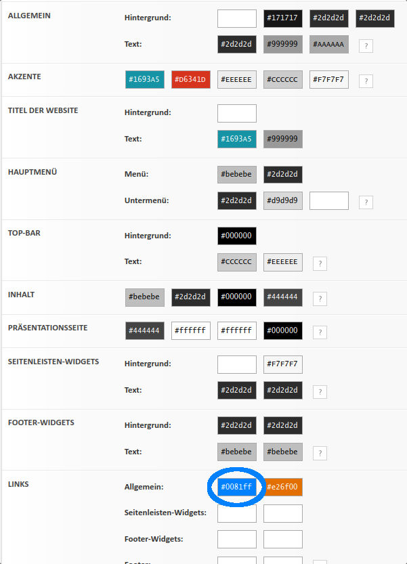Click the orange #e26f00 link color swatch
Image resolution: width=407 pixels, height=564 pixels.
(283, 487)
